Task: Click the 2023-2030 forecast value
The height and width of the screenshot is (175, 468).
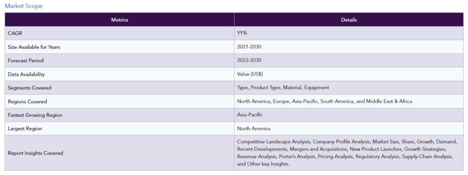Action: click(x=249, y=60)
